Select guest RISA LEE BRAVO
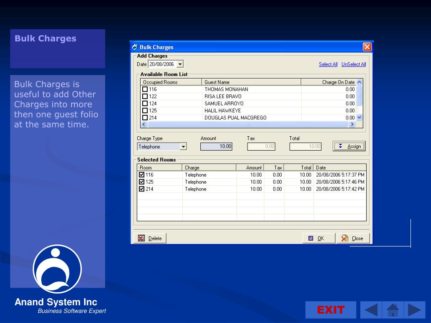 (x=223, y=96)
